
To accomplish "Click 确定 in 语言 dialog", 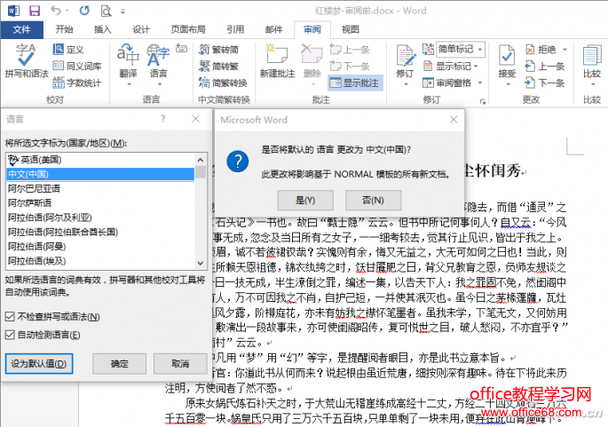I will point(119,364).
